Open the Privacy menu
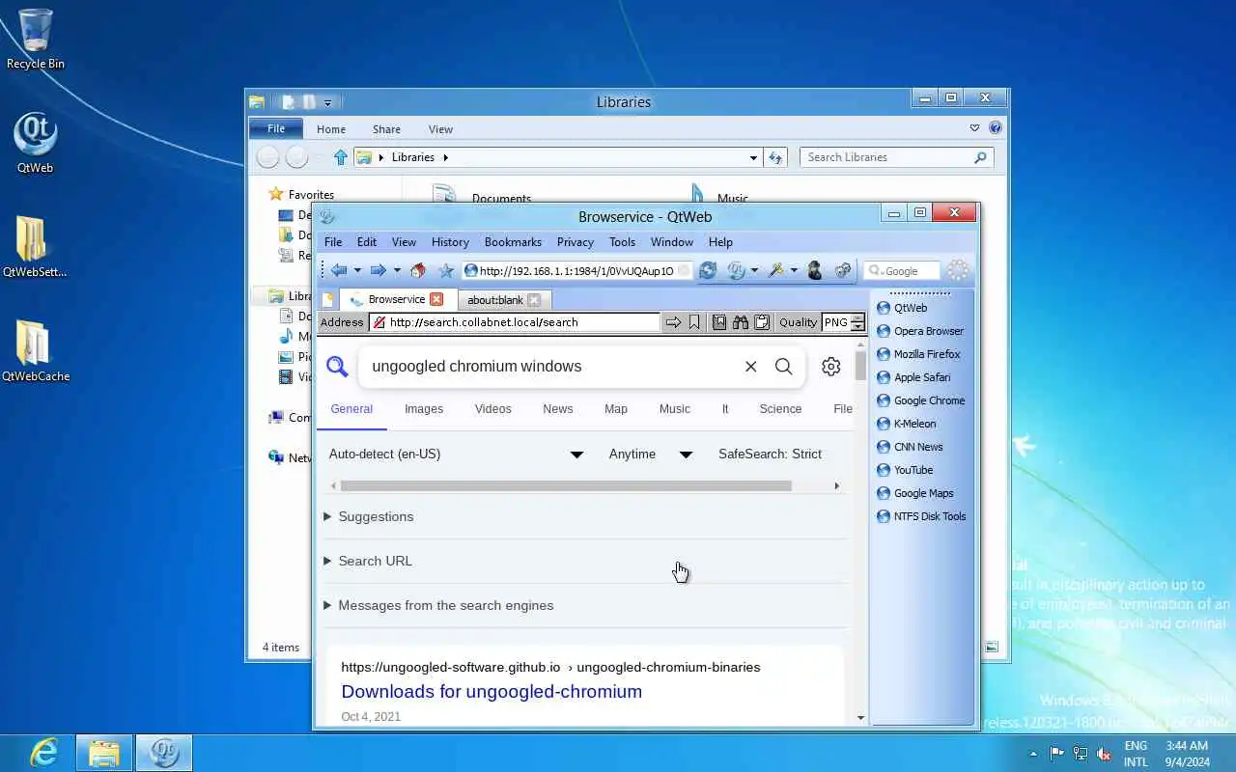Screen dimensions: 1236x772 [x=575, y=242]
